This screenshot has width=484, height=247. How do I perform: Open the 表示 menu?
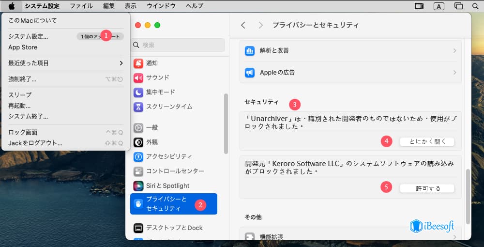pyautogui.click(x=131, y=6)
